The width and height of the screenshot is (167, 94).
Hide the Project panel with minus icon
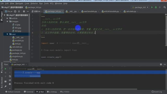tap(28, 11)
